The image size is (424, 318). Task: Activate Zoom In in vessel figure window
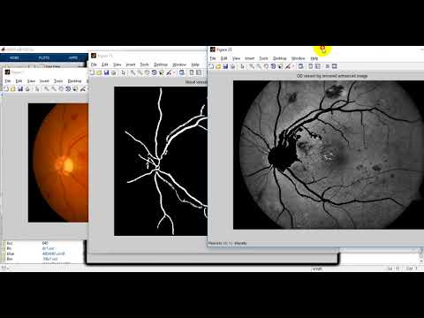(x=132, y=72)
